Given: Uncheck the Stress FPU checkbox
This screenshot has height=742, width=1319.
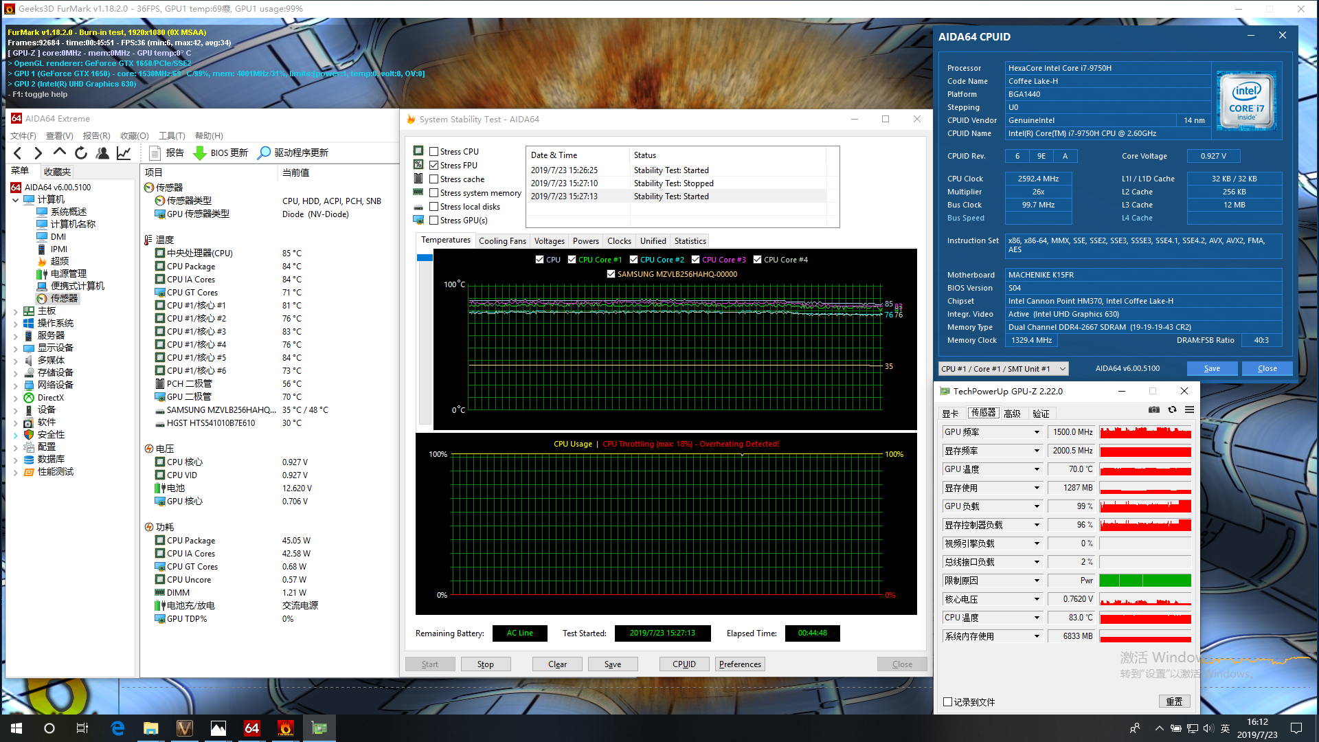Looking at the screenshot, I should 434,166.
